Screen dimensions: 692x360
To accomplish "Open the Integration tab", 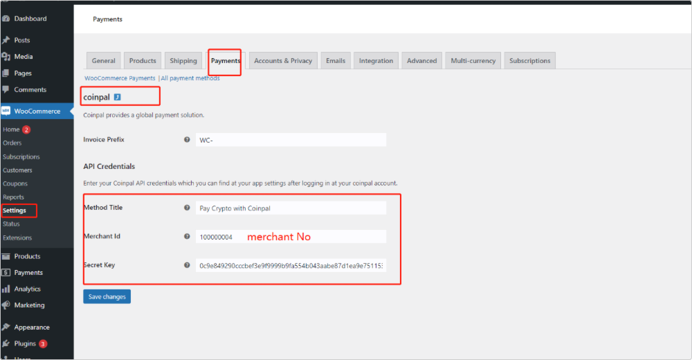I will [x=376, y=61].
